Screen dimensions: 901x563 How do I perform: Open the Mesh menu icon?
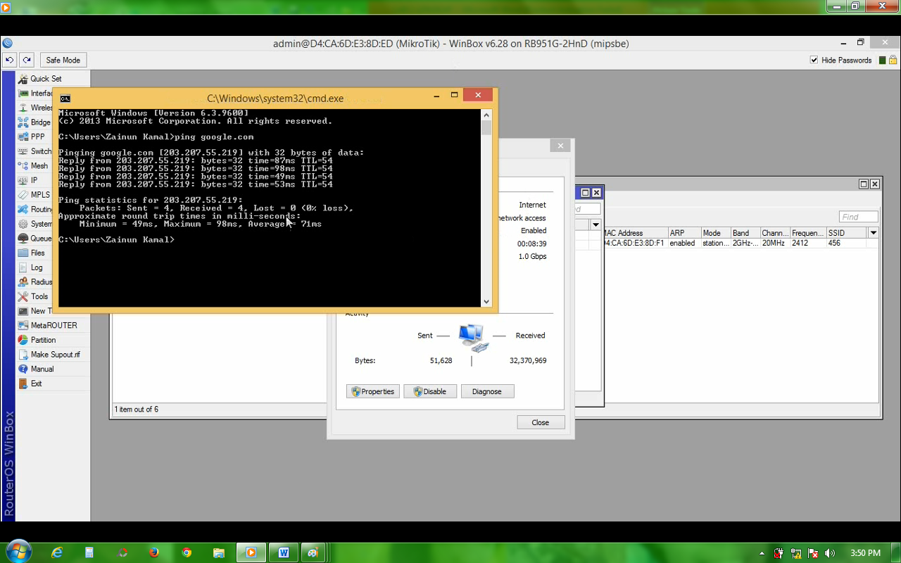point(23,166)
